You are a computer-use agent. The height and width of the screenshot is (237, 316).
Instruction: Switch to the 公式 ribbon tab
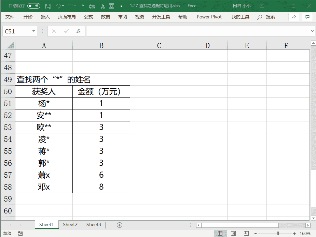point(88,17)
